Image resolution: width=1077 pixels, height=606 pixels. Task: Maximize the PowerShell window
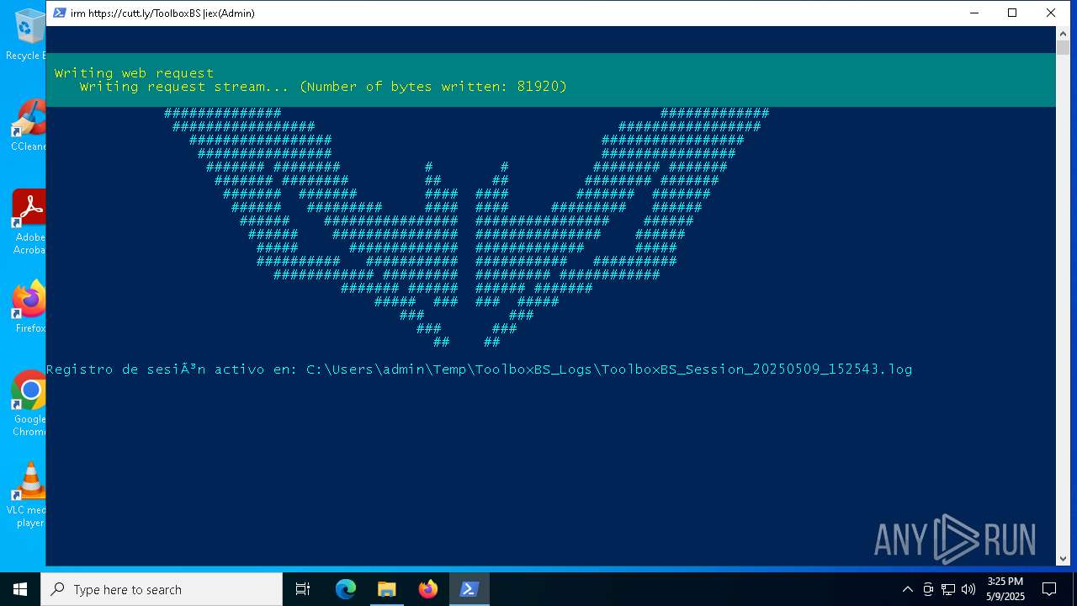coord(1012,13)
